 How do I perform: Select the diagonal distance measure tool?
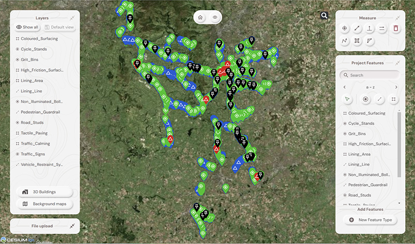(357, 29)
